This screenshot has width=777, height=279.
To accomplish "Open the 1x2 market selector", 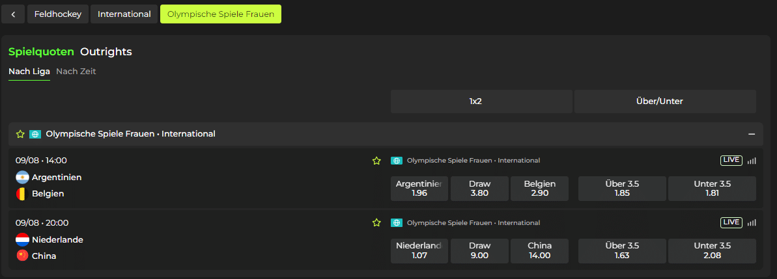I will (x=481, y=101).
